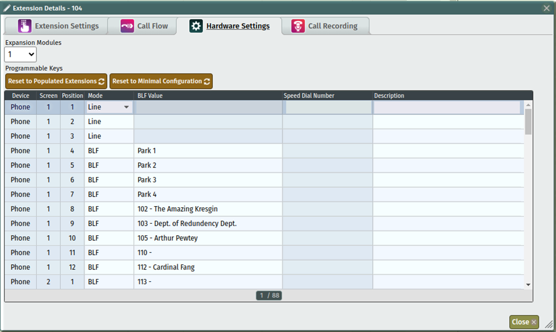Click the scroll up arrow of the table

[528, 105]
